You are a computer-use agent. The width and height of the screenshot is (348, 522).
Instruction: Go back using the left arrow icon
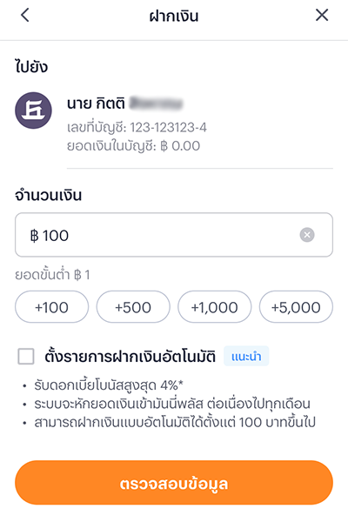pyautogui.click(x=25, y=15)
